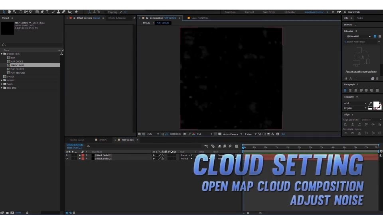Switch to the Small Screen workspace
The height and width of the screenshot is (215, 383).
(x=268, y=12)
